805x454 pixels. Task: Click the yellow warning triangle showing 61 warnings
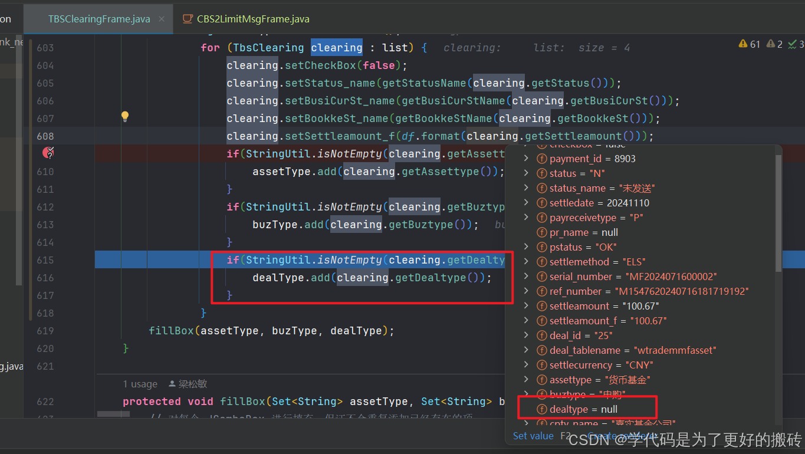tap(743, 44)
